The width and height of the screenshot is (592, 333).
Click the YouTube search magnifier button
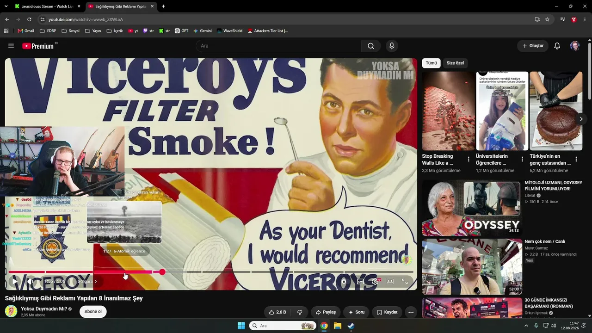point(371,46)
